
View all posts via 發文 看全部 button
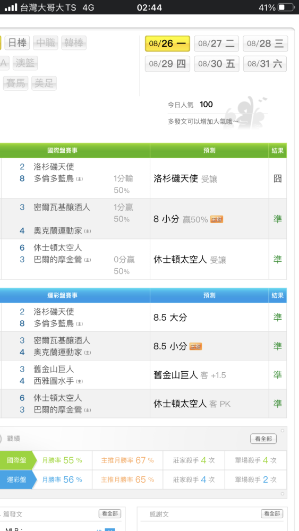tap(110, 513)
